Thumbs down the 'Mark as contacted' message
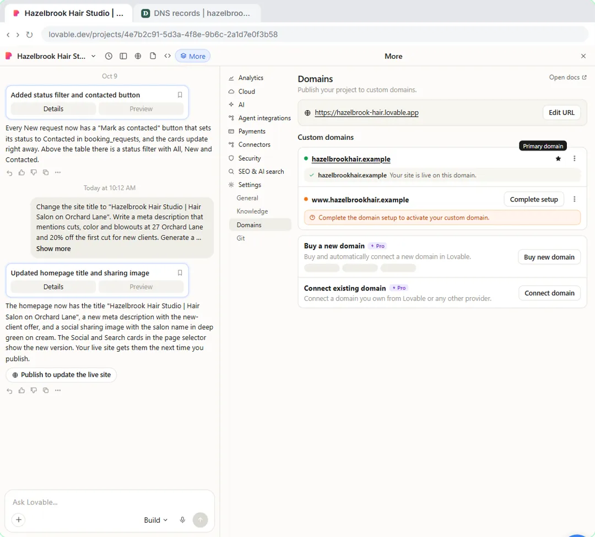Screen dimensions: 595x537 click(x=34, y=173)
